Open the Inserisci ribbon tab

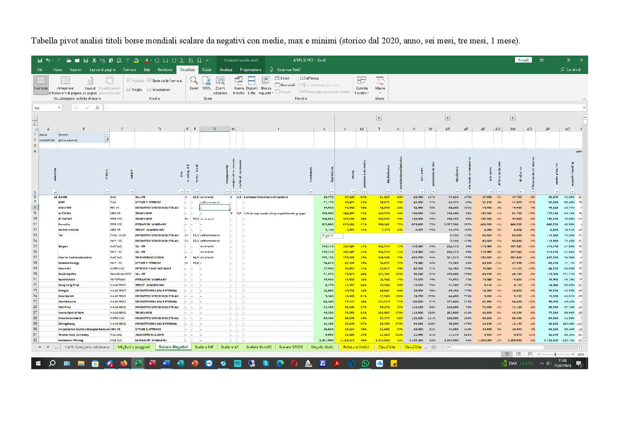(76, 69)
